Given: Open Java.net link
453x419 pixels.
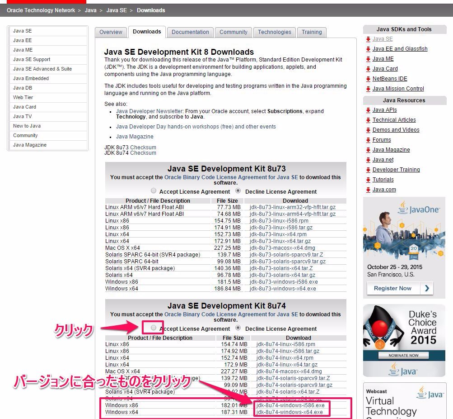Looking at the screenshot, I should 383,160.
